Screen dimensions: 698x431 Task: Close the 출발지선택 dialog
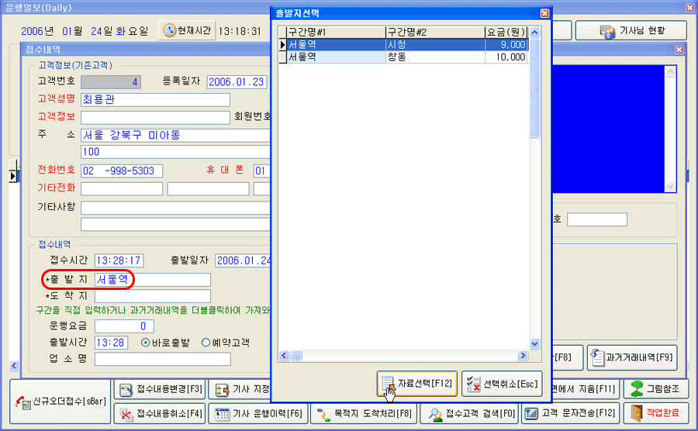coord(544,13)
